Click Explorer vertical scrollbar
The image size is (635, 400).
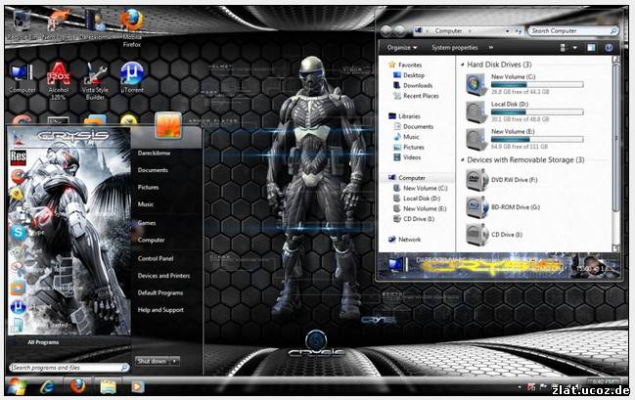(616, 153)
